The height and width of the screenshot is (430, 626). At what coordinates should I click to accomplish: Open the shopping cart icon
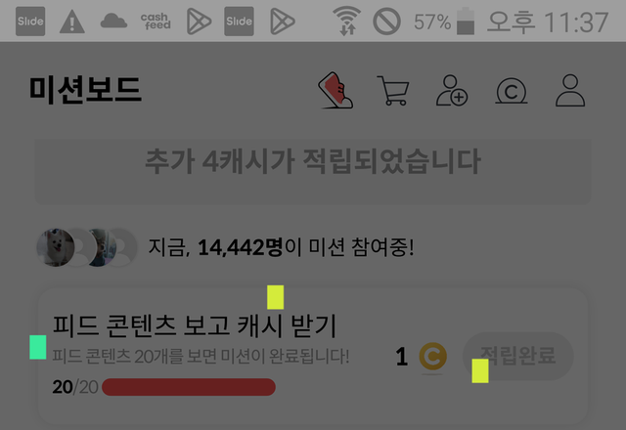[x=393, y=91]
